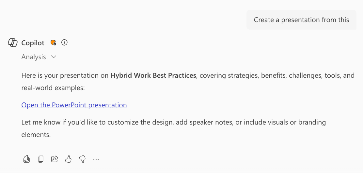The image size is (363, 173).
Task: Give the response a thumbs down
Action: tap(82, 159)
